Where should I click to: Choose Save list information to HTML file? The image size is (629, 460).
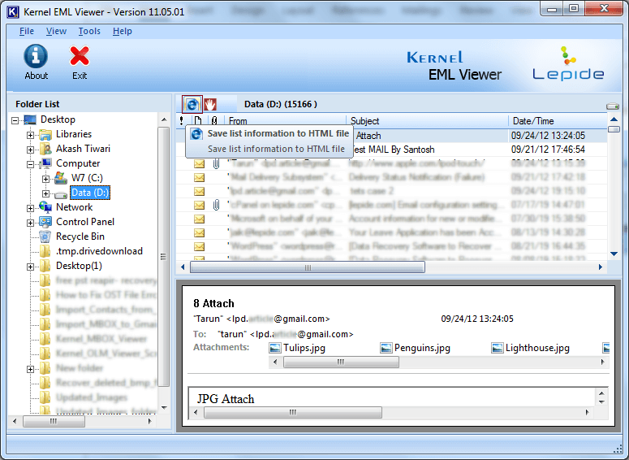278,133
